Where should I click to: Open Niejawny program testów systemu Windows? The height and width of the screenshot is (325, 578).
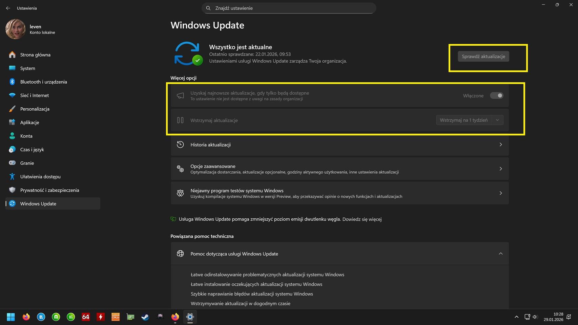tap(339, 193)
